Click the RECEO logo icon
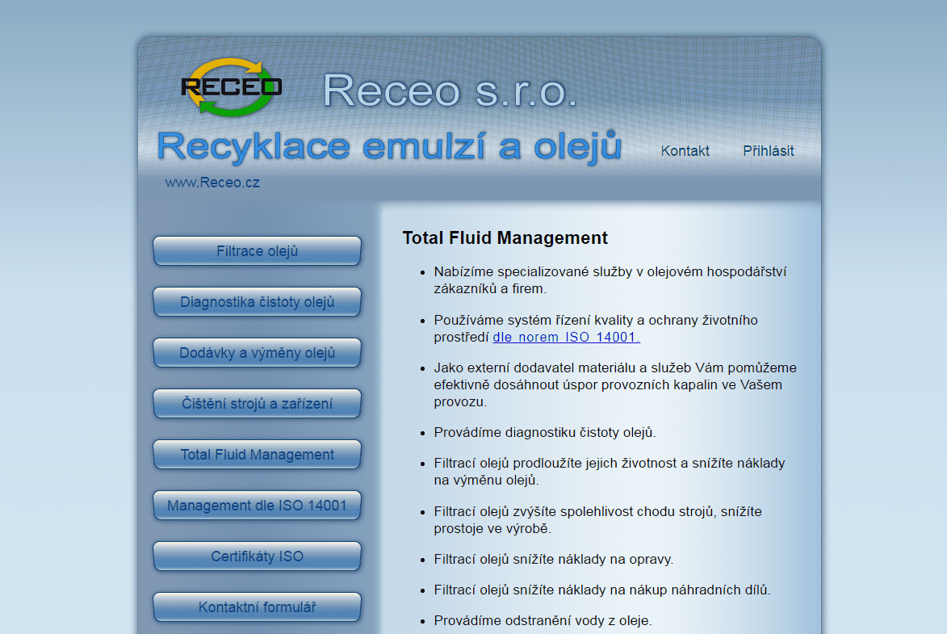The height and width of the screenshot is (634, 947). click(x=232, y=87)
